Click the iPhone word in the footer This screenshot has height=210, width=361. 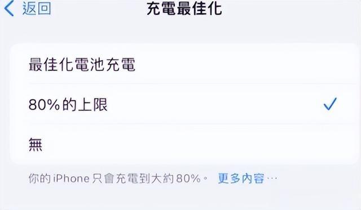[72, 178]
